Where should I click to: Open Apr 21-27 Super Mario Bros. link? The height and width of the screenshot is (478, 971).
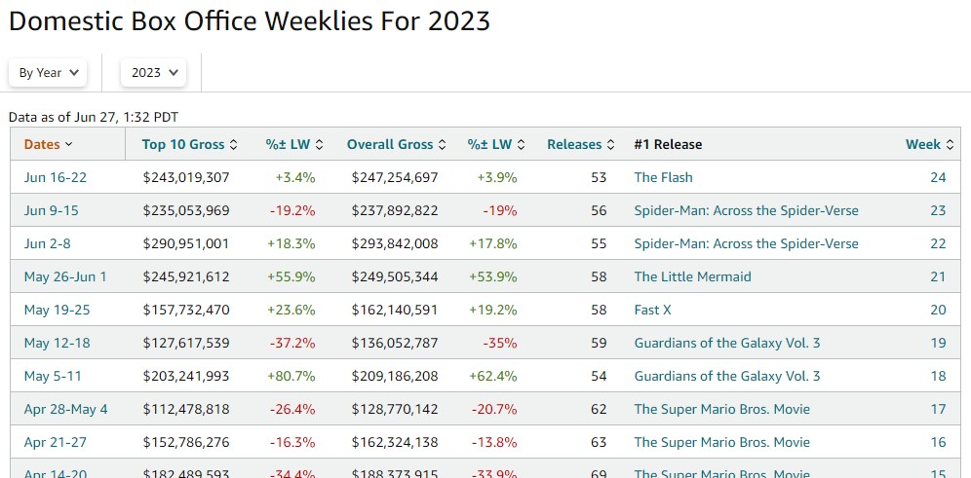point(721,442)
